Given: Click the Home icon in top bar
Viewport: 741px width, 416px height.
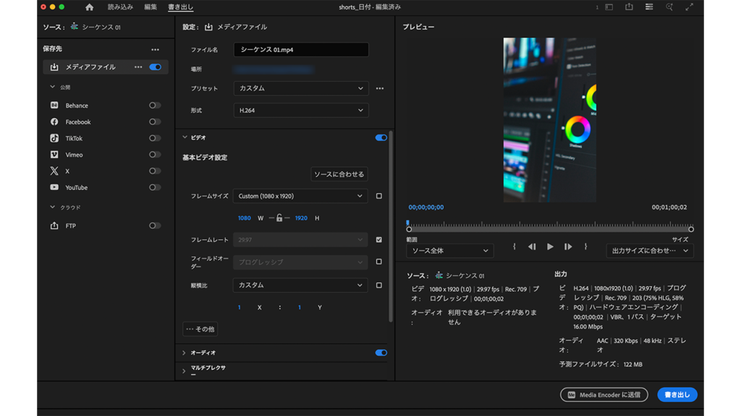Looking at the screenshot, I should click(x=89, y=7).
